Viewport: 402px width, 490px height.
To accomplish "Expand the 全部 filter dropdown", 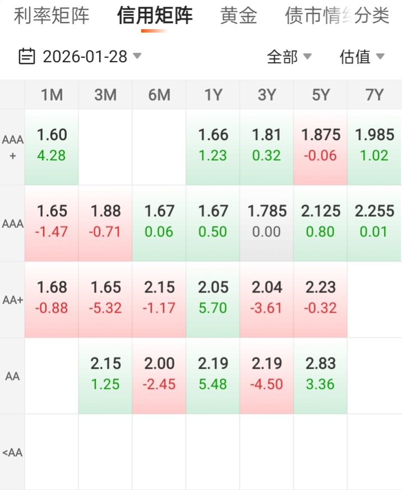I will [x=289, y=57].
